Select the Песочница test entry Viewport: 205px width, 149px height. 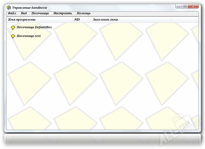point(29,36)
